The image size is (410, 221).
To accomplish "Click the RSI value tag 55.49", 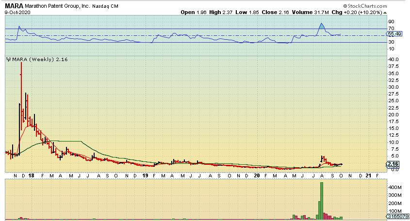I will 394,34.
